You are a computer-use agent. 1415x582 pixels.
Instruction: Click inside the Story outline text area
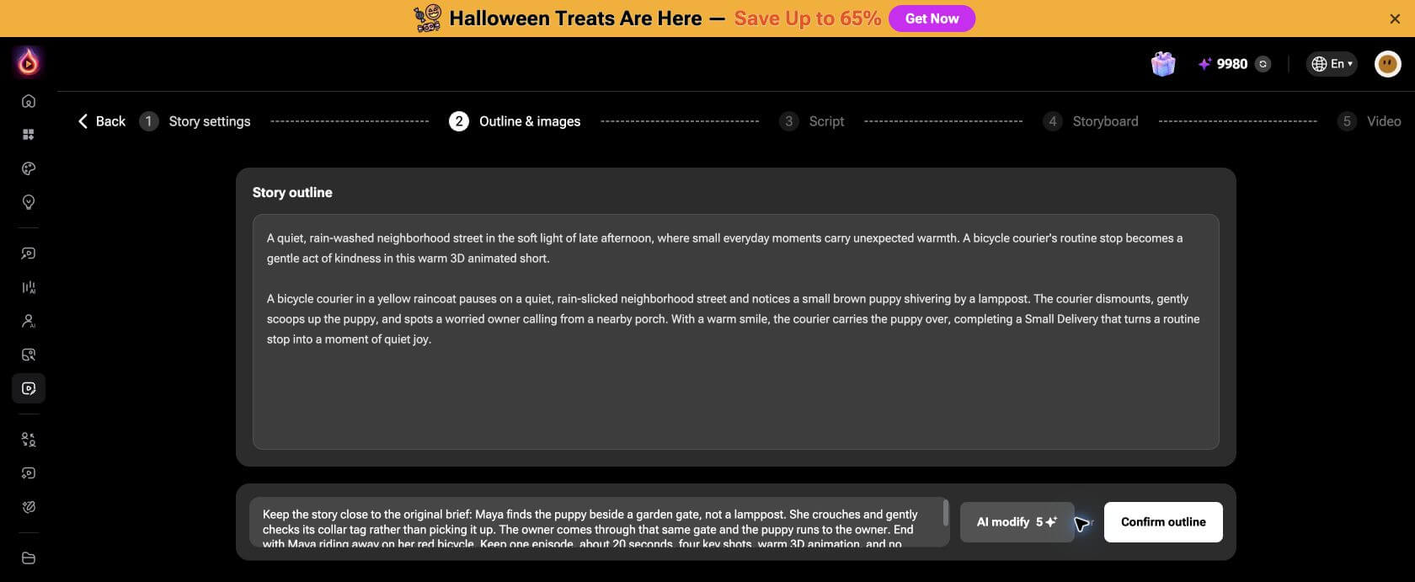[x=735, y=332]
